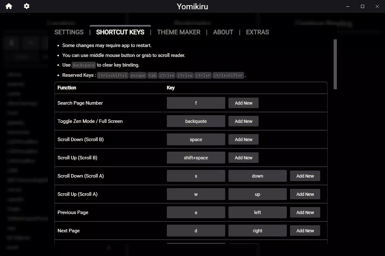This screenshot has width=385, height=256.
Task: Change the 's' key for Scroll Down (Scroll A)
Action: coord(196,176)
